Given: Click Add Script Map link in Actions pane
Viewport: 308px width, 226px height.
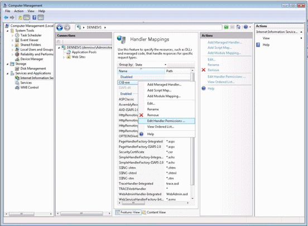Looking at the screenshot, I should pos(220,48).
